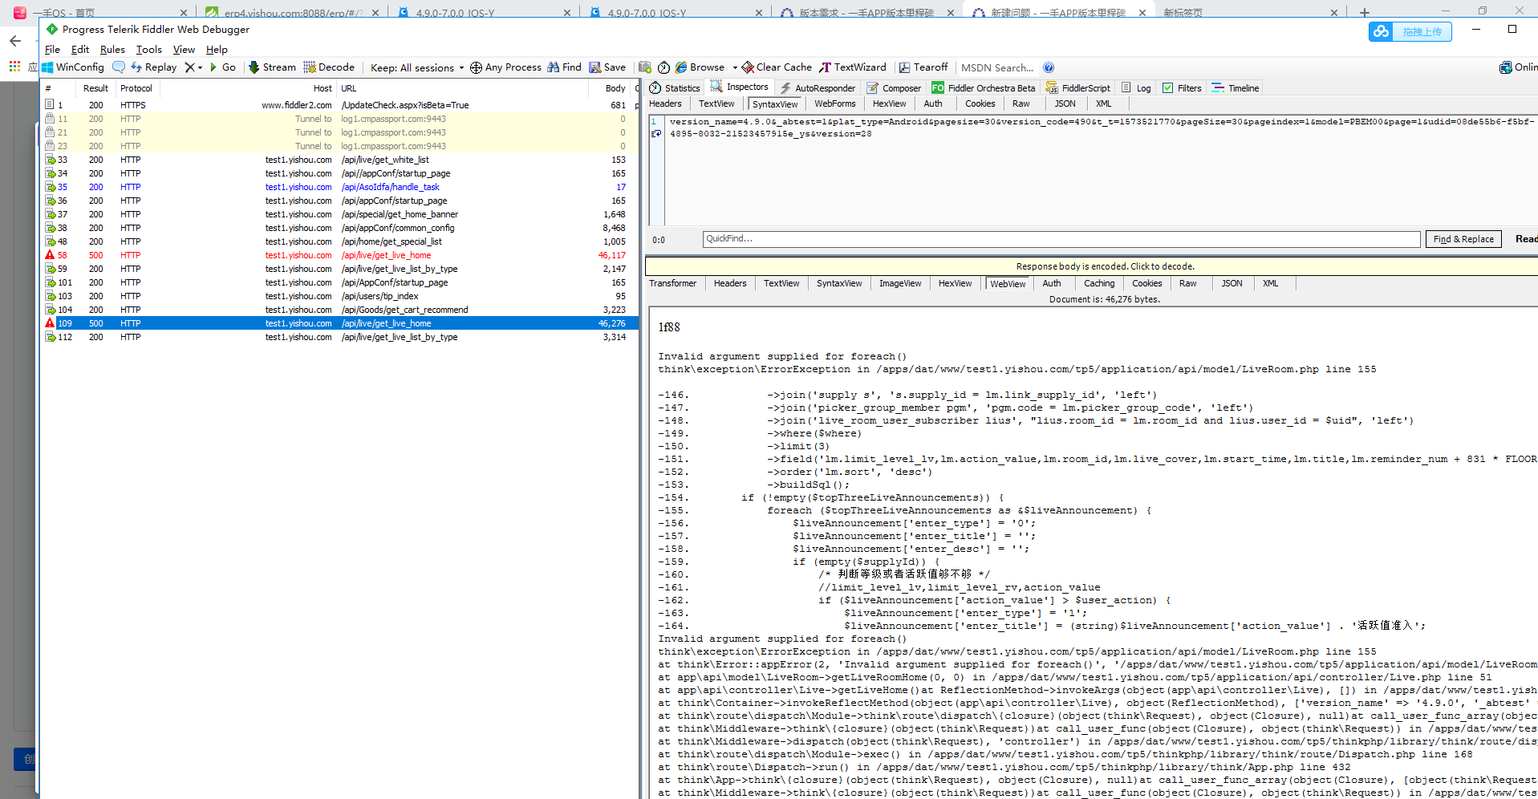The width and height of the screenshot is (1538, 799).
Task: Replay the selected session
Action: coord(153,67)
